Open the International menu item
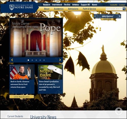Screen dimensions: 127x119 pos(57,5)
